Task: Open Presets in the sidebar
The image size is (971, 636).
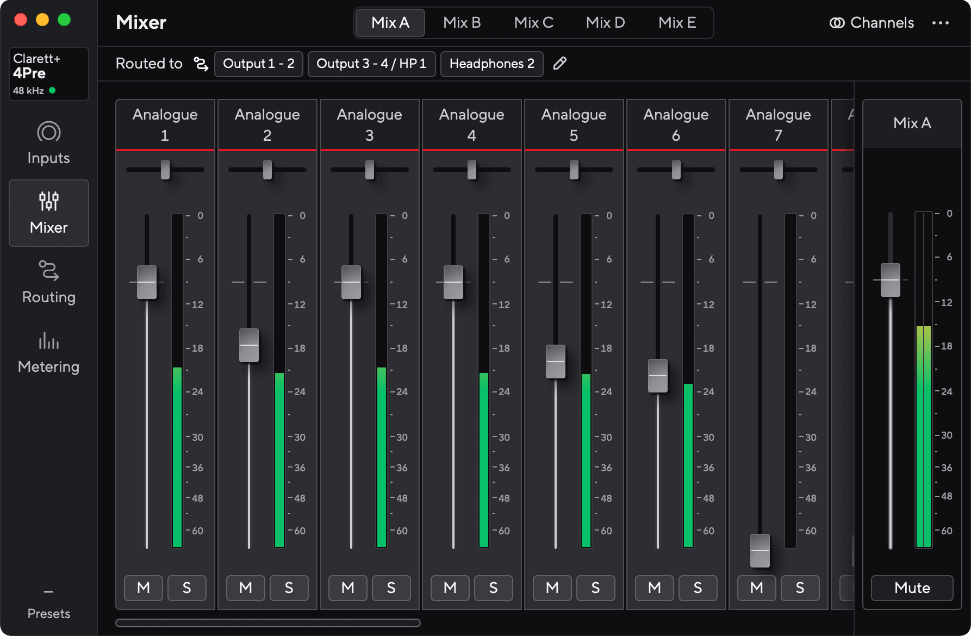Action: click(48, 603)
